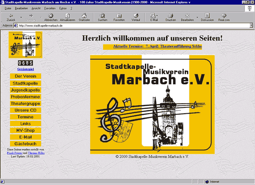The width and height of the screenshot is (255, 185).
Task: Click the Jugendkapelle navigation button
Action: 25,90
